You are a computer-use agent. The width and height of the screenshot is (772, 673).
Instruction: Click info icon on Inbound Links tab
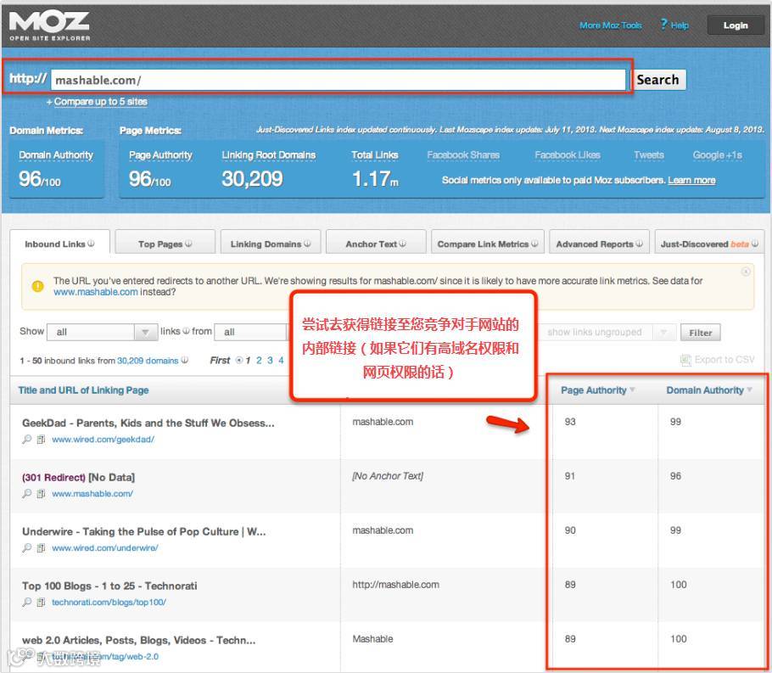click(x=91, y=244)
